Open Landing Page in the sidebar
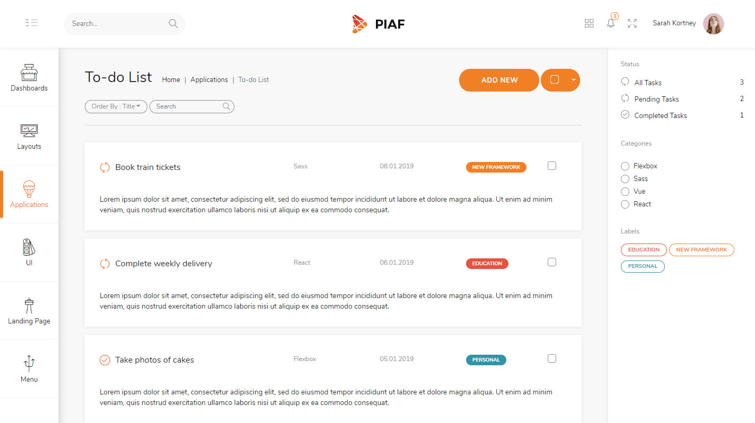This screenshot has height=423, width=755. point(29,311)
